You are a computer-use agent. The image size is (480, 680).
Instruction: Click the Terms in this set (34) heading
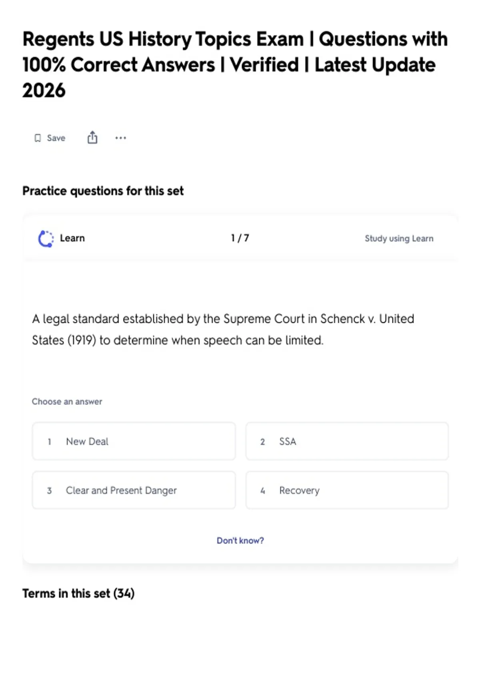pyautogui.click(x=78, y=593)
